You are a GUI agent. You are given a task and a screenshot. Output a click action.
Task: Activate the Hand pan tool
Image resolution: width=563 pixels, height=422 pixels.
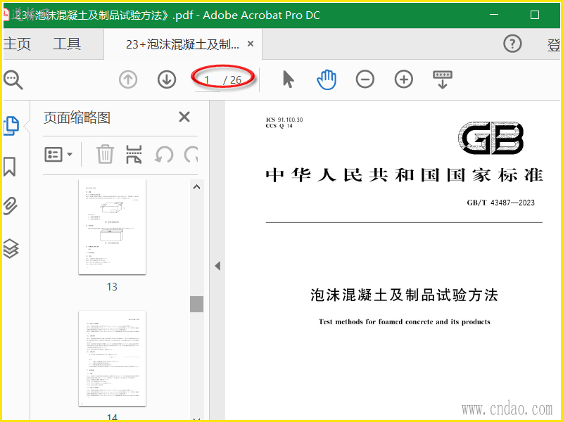pyautogui.click(x=327, y=79)
